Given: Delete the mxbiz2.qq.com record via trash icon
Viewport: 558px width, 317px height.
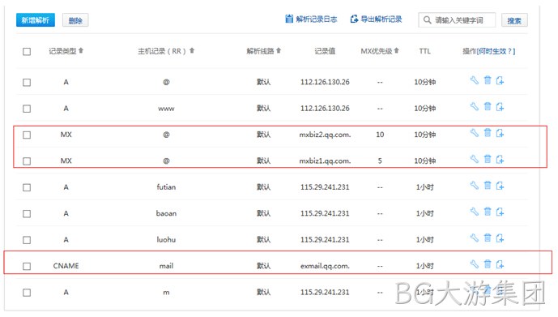Looking at the screenshot, I should coord(488,133).
